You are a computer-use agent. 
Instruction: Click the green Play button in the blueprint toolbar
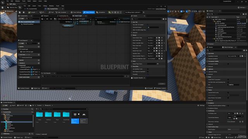(109, 12)
